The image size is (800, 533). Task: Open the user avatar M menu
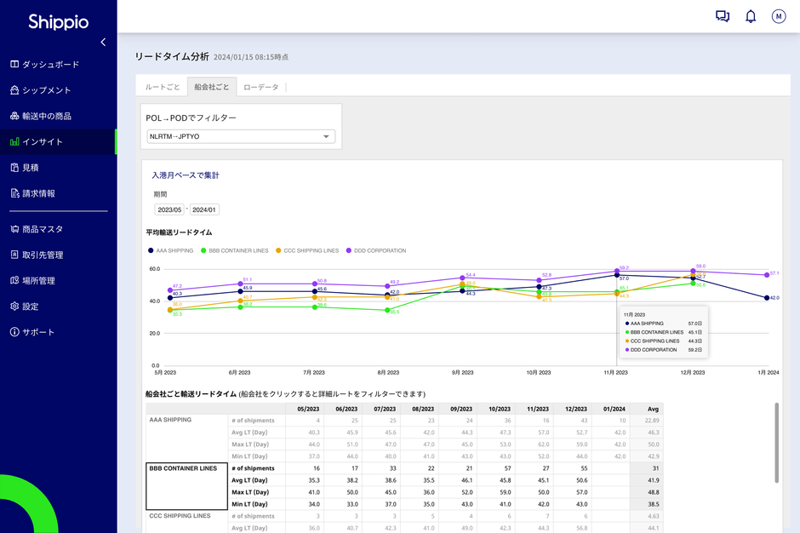(779, 16)
